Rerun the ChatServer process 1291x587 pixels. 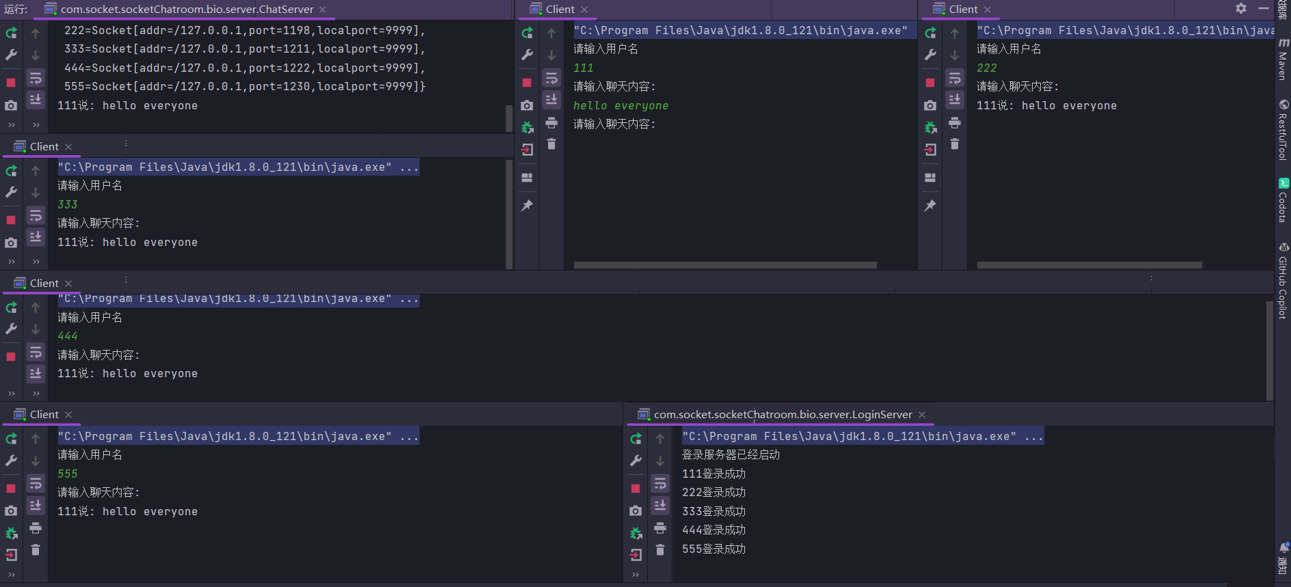coord(12,33)
